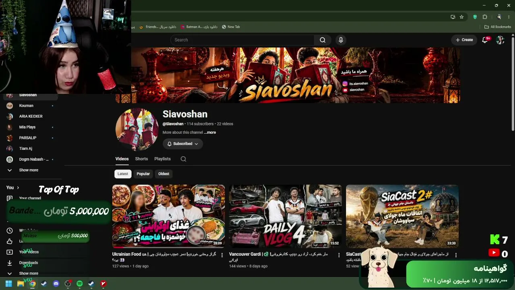Click the YouTube search input field
Screen dimensions: 515x290
tap(242, 40)
